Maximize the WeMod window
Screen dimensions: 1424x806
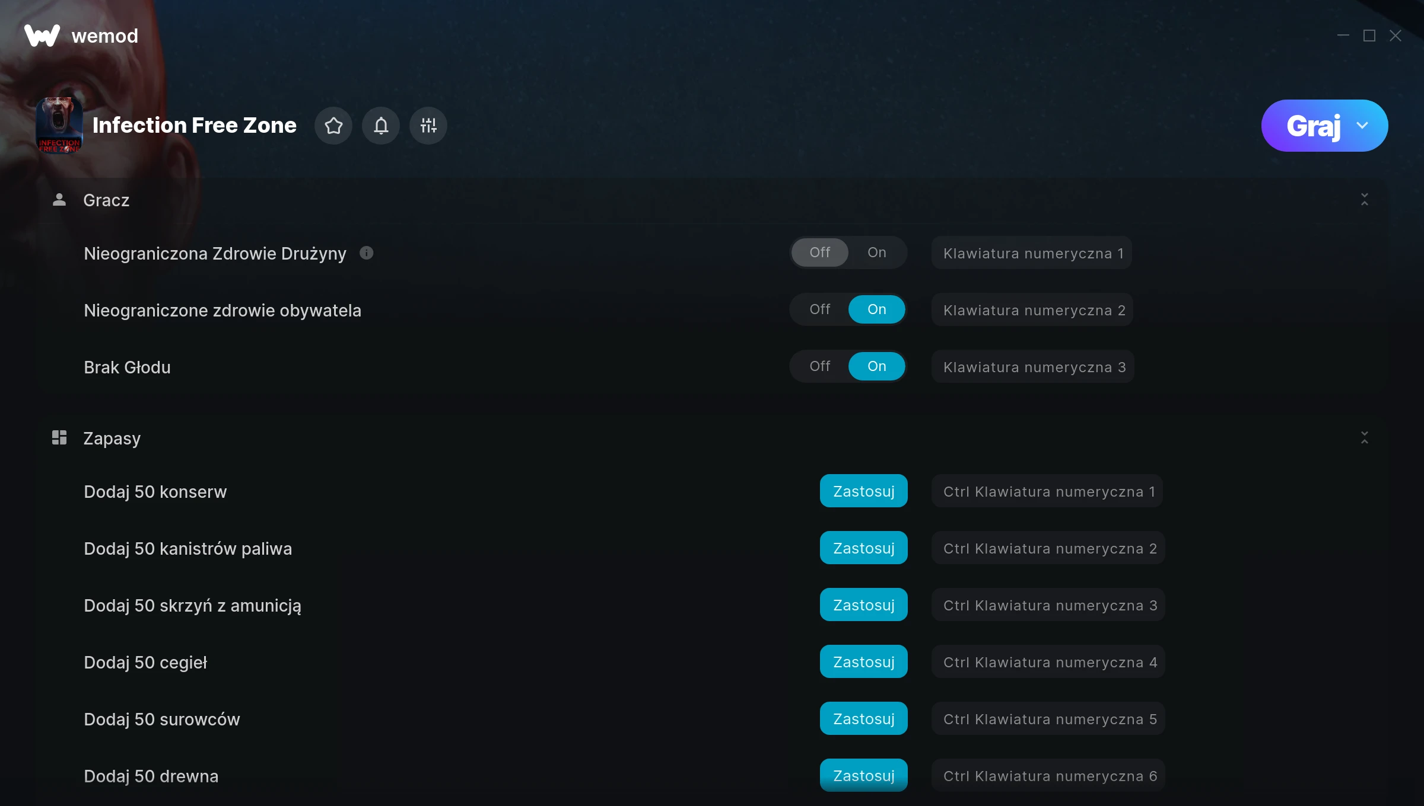1369,36
